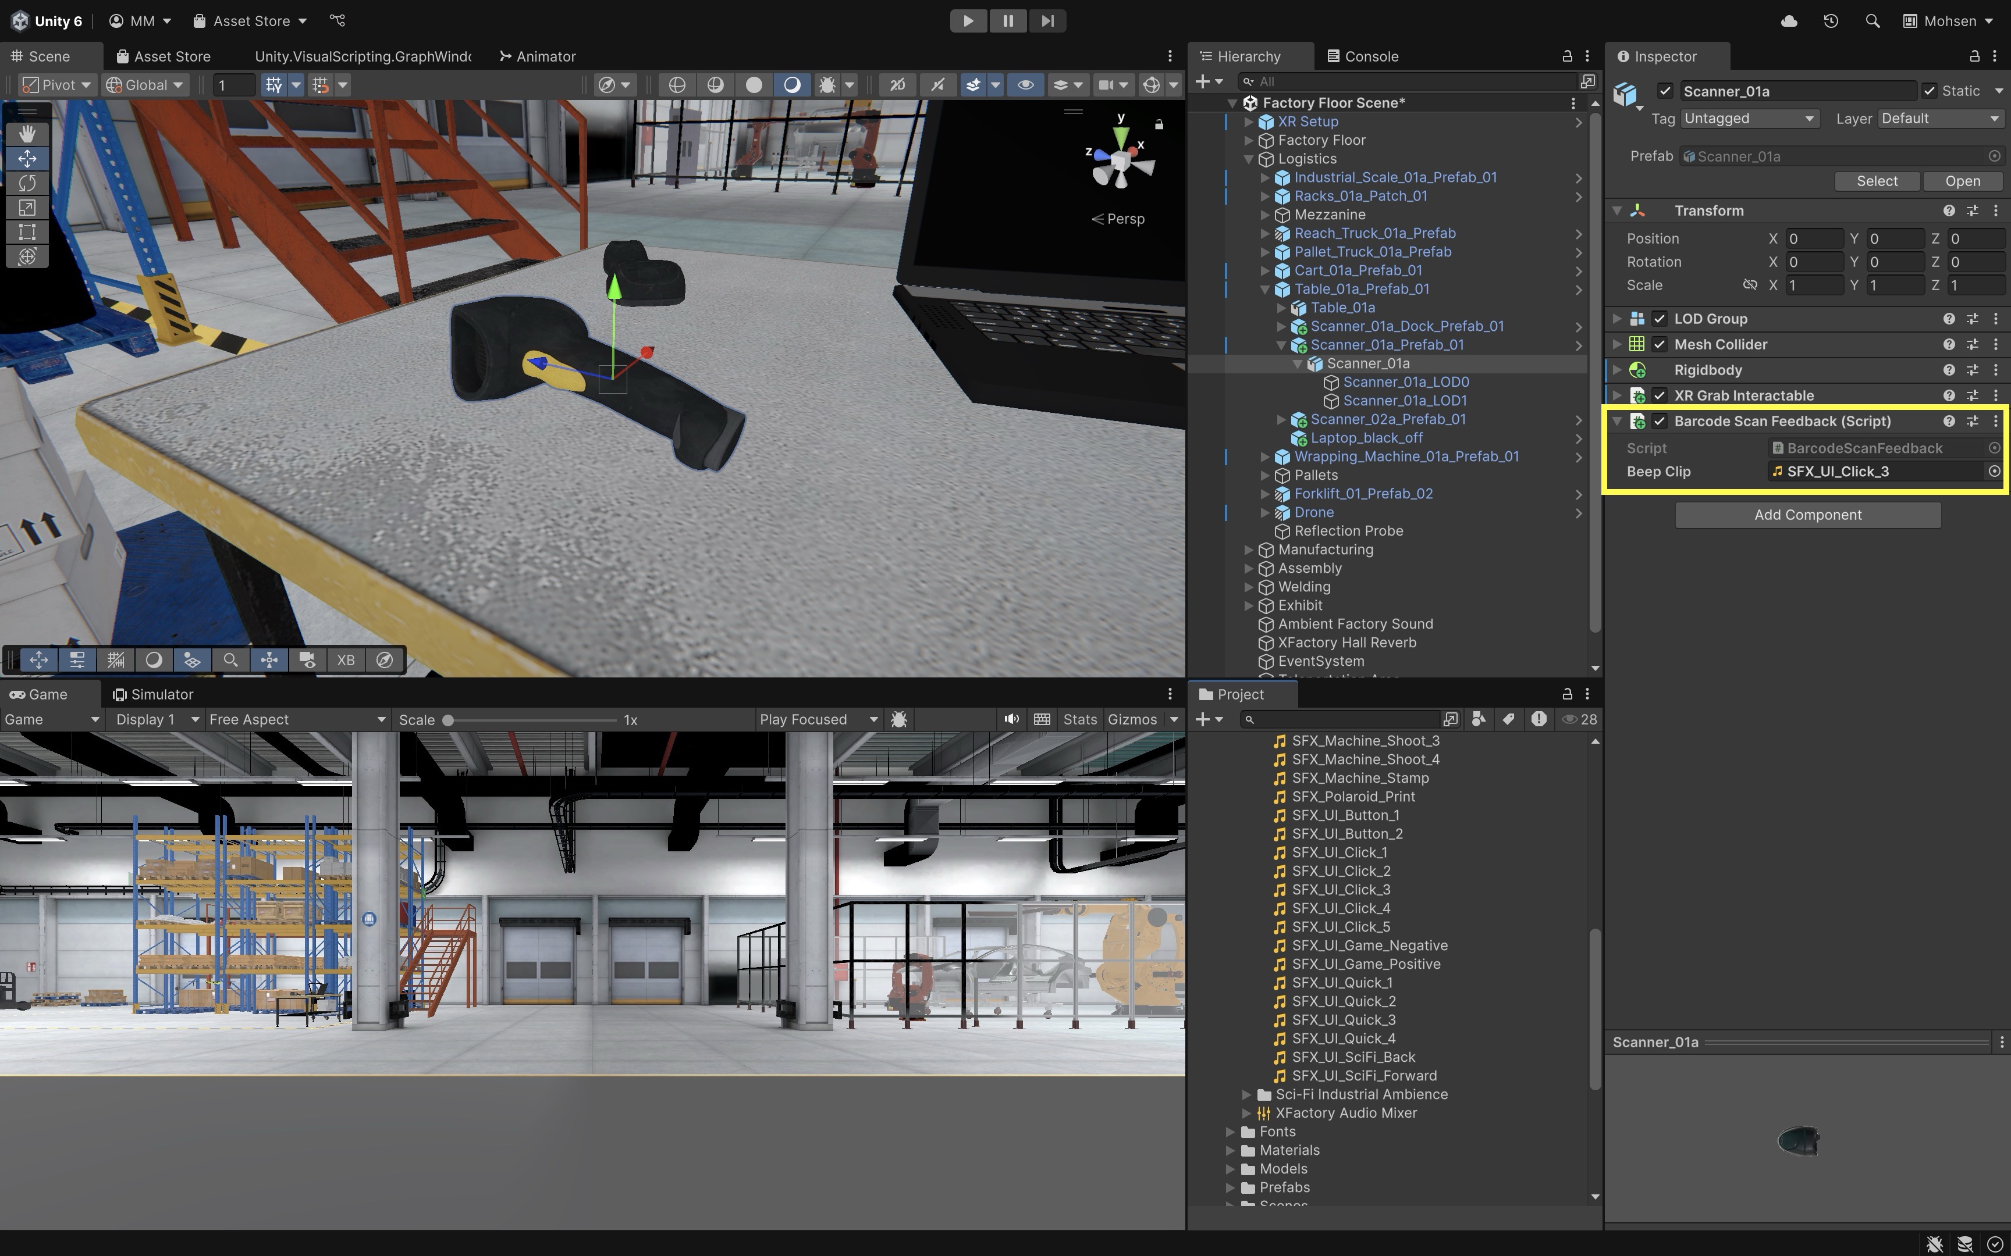Click the prefab Select button
2011x1256 pixels.
coord(1877,181)
